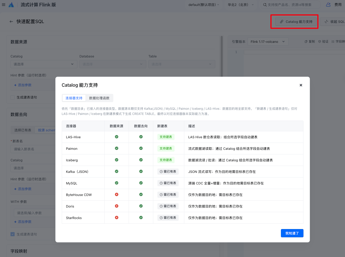Click the 复制 copy icon in editor toolbar
This screenshot has width=345, height=257.
tap(306, 42)
